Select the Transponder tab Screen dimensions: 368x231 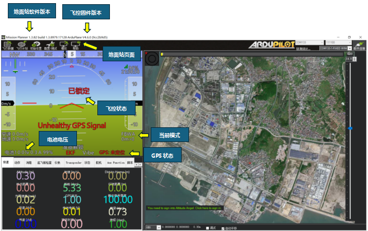tap(73, 162)
